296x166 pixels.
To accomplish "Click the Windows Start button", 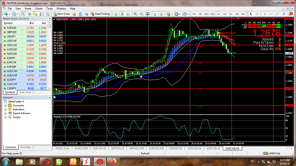I will point(6,162).
